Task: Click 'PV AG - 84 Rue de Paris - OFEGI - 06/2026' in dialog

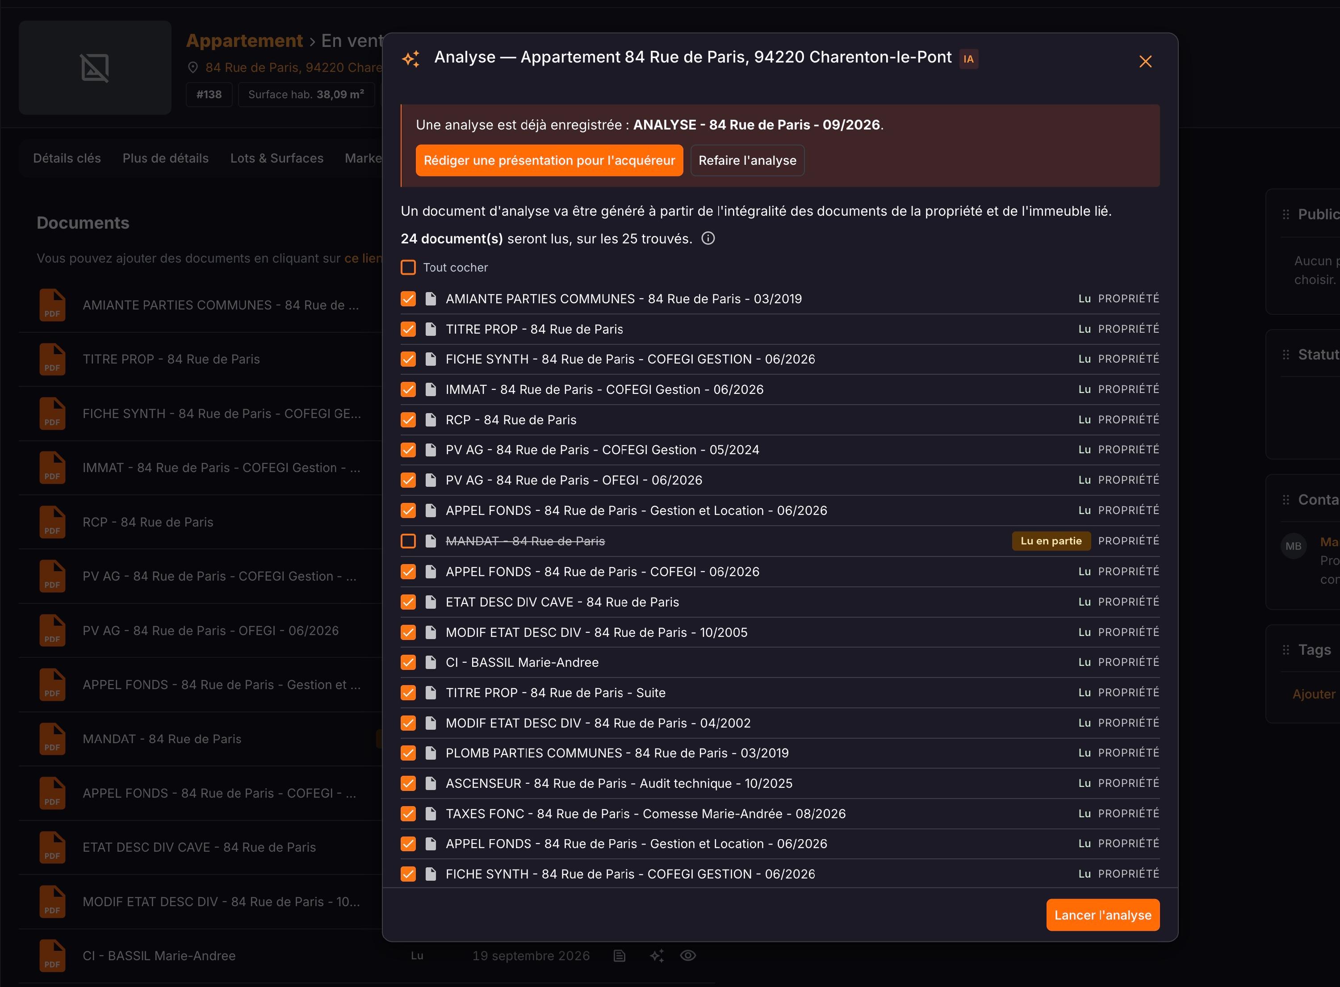Action: coord(574,481)
